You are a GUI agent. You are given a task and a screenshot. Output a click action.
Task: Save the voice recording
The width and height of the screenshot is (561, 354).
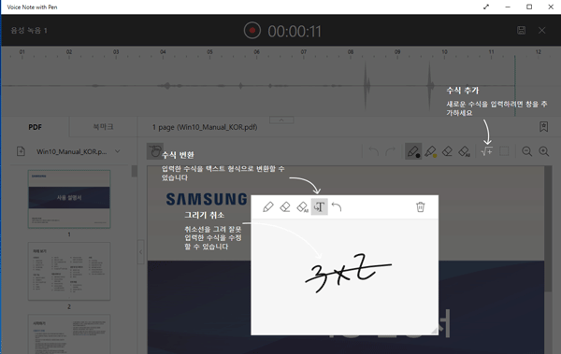522,31
